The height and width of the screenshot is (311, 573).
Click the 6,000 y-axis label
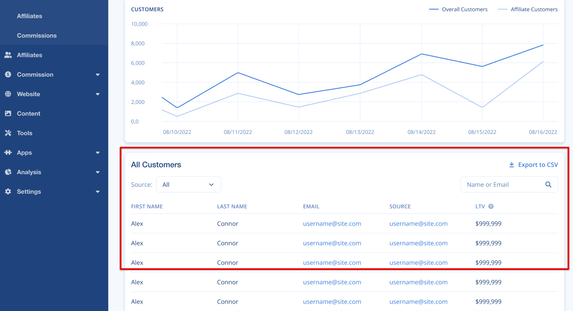pyautogui.click(x=138, y=63)
